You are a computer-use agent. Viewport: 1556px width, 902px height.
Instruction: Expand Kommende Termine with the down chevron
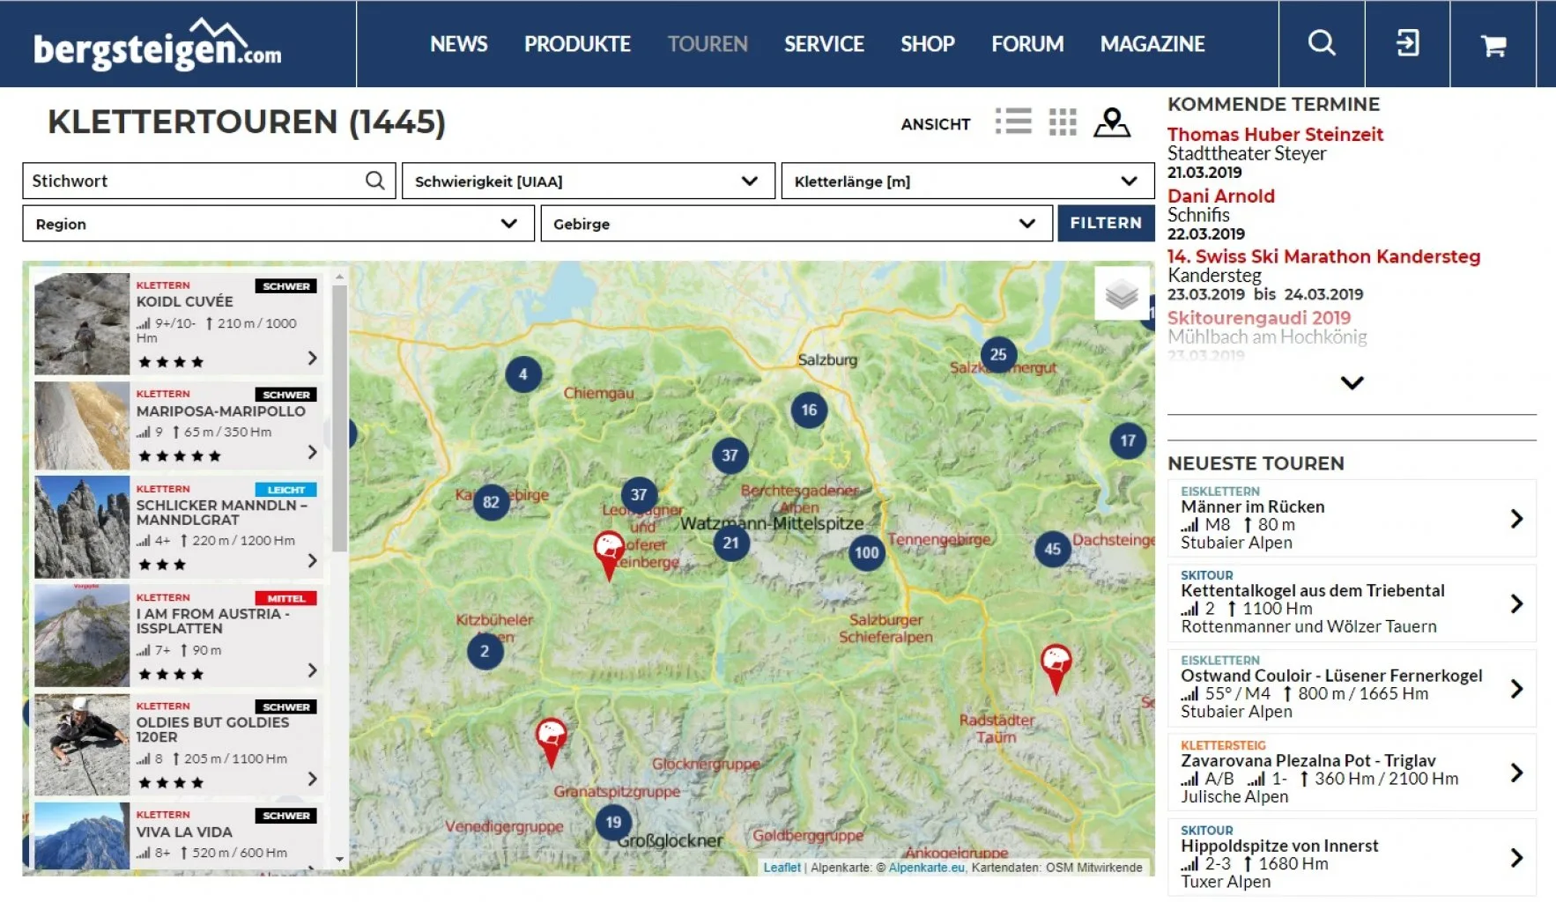pyautogui.click(x=1351, y=382)
